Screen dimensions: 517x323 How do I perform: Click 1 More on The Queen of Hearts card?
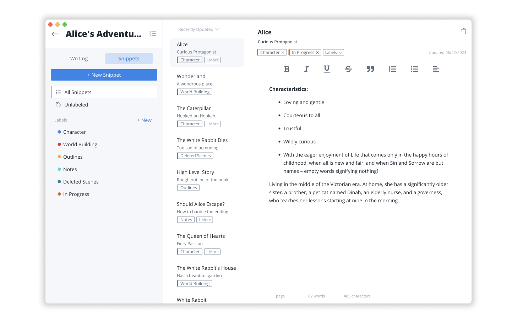pos(212,252)
